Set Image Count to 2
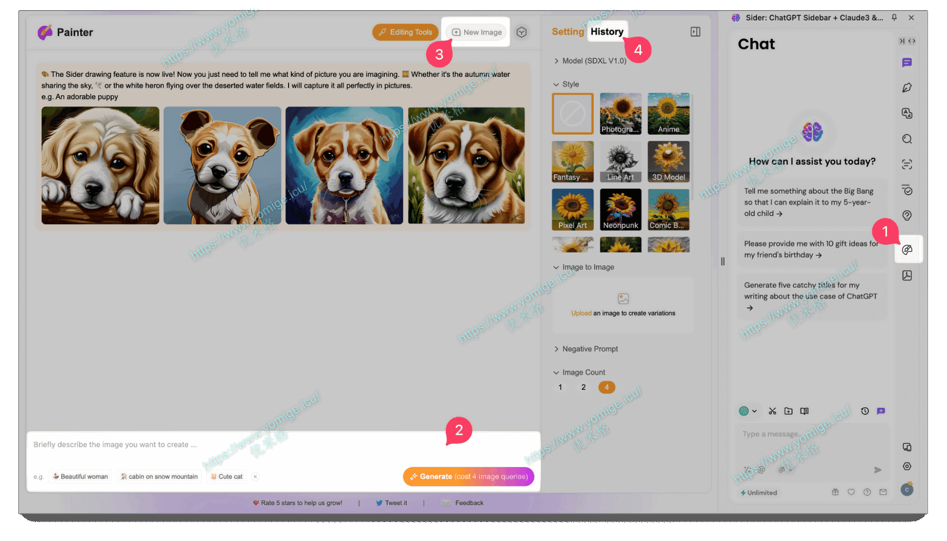 tap(583, 388)
